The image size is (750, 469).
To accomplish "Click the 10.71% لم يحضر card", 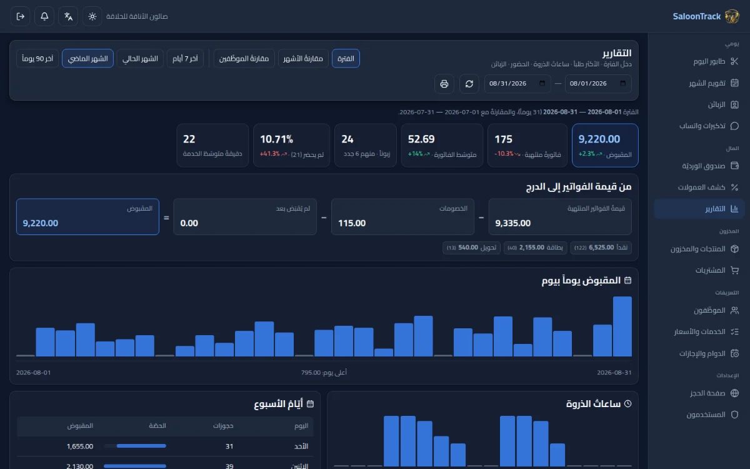I will pyautogui.click(x=291, y=145).
